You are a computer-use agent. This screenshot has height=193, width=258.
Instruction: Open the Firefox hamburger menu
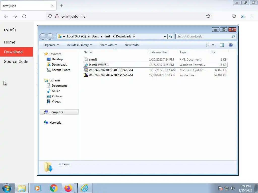252,16
